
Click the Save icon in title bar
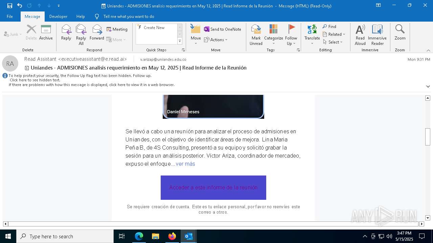point(10,6)
